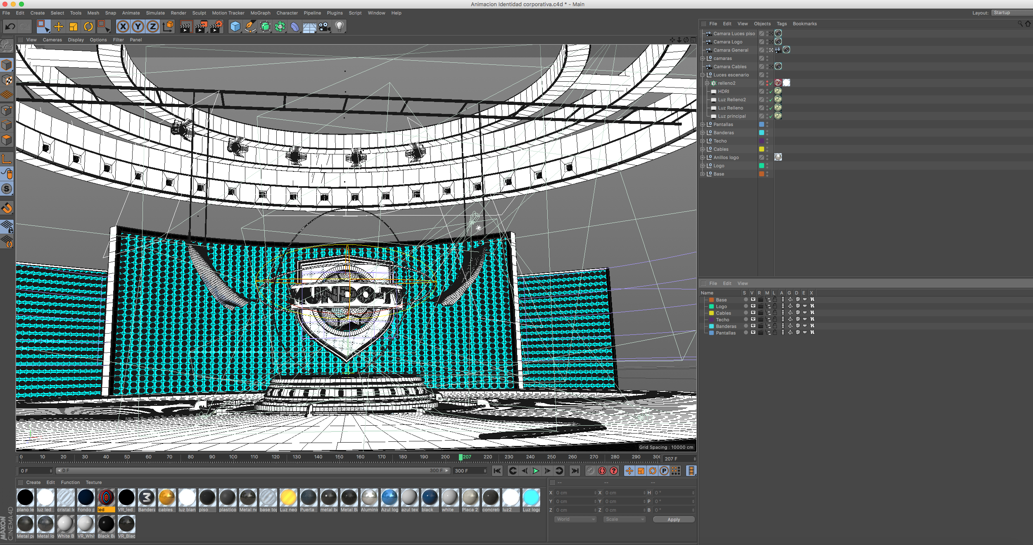Click the Apply button
1033x545 pixels.
tap(674, 519)
